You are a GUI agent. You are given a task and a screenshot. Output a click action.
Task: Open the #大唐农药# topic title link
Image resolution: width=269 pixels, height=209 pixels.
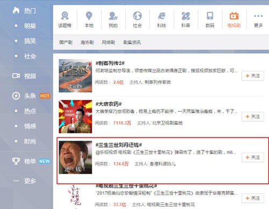pyautogui.click(x=109, y=104)
